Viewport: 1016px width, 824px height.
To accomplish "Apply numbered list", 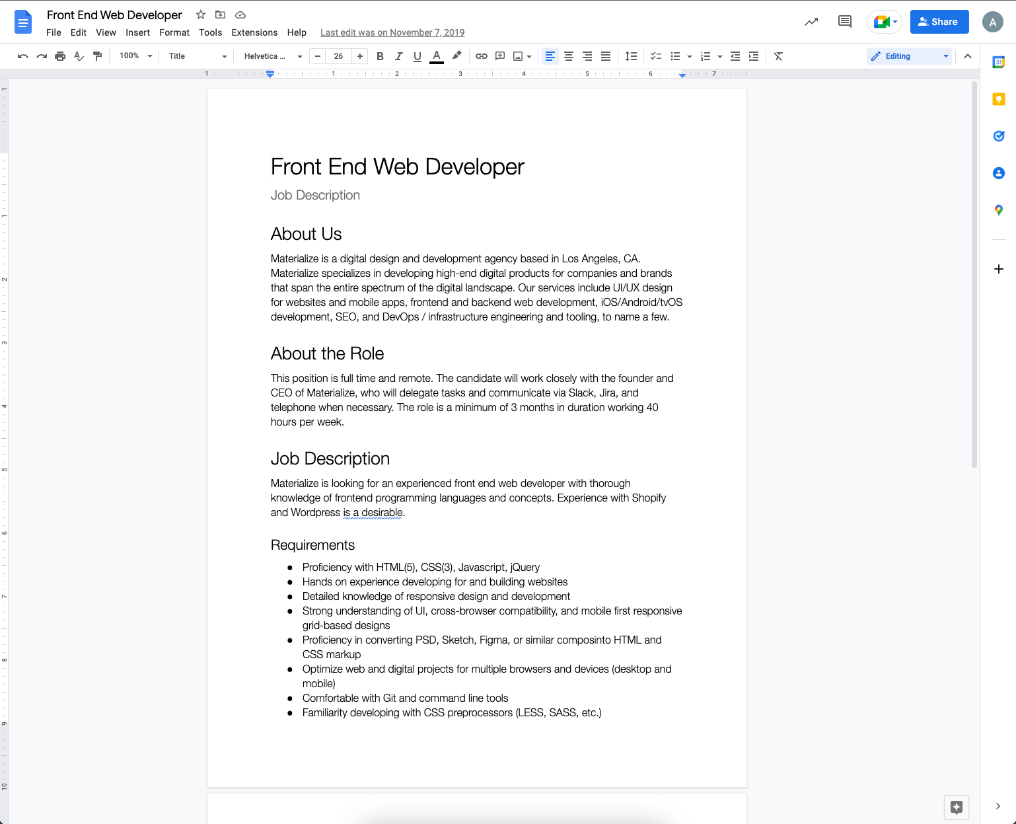I will point(706,56).
